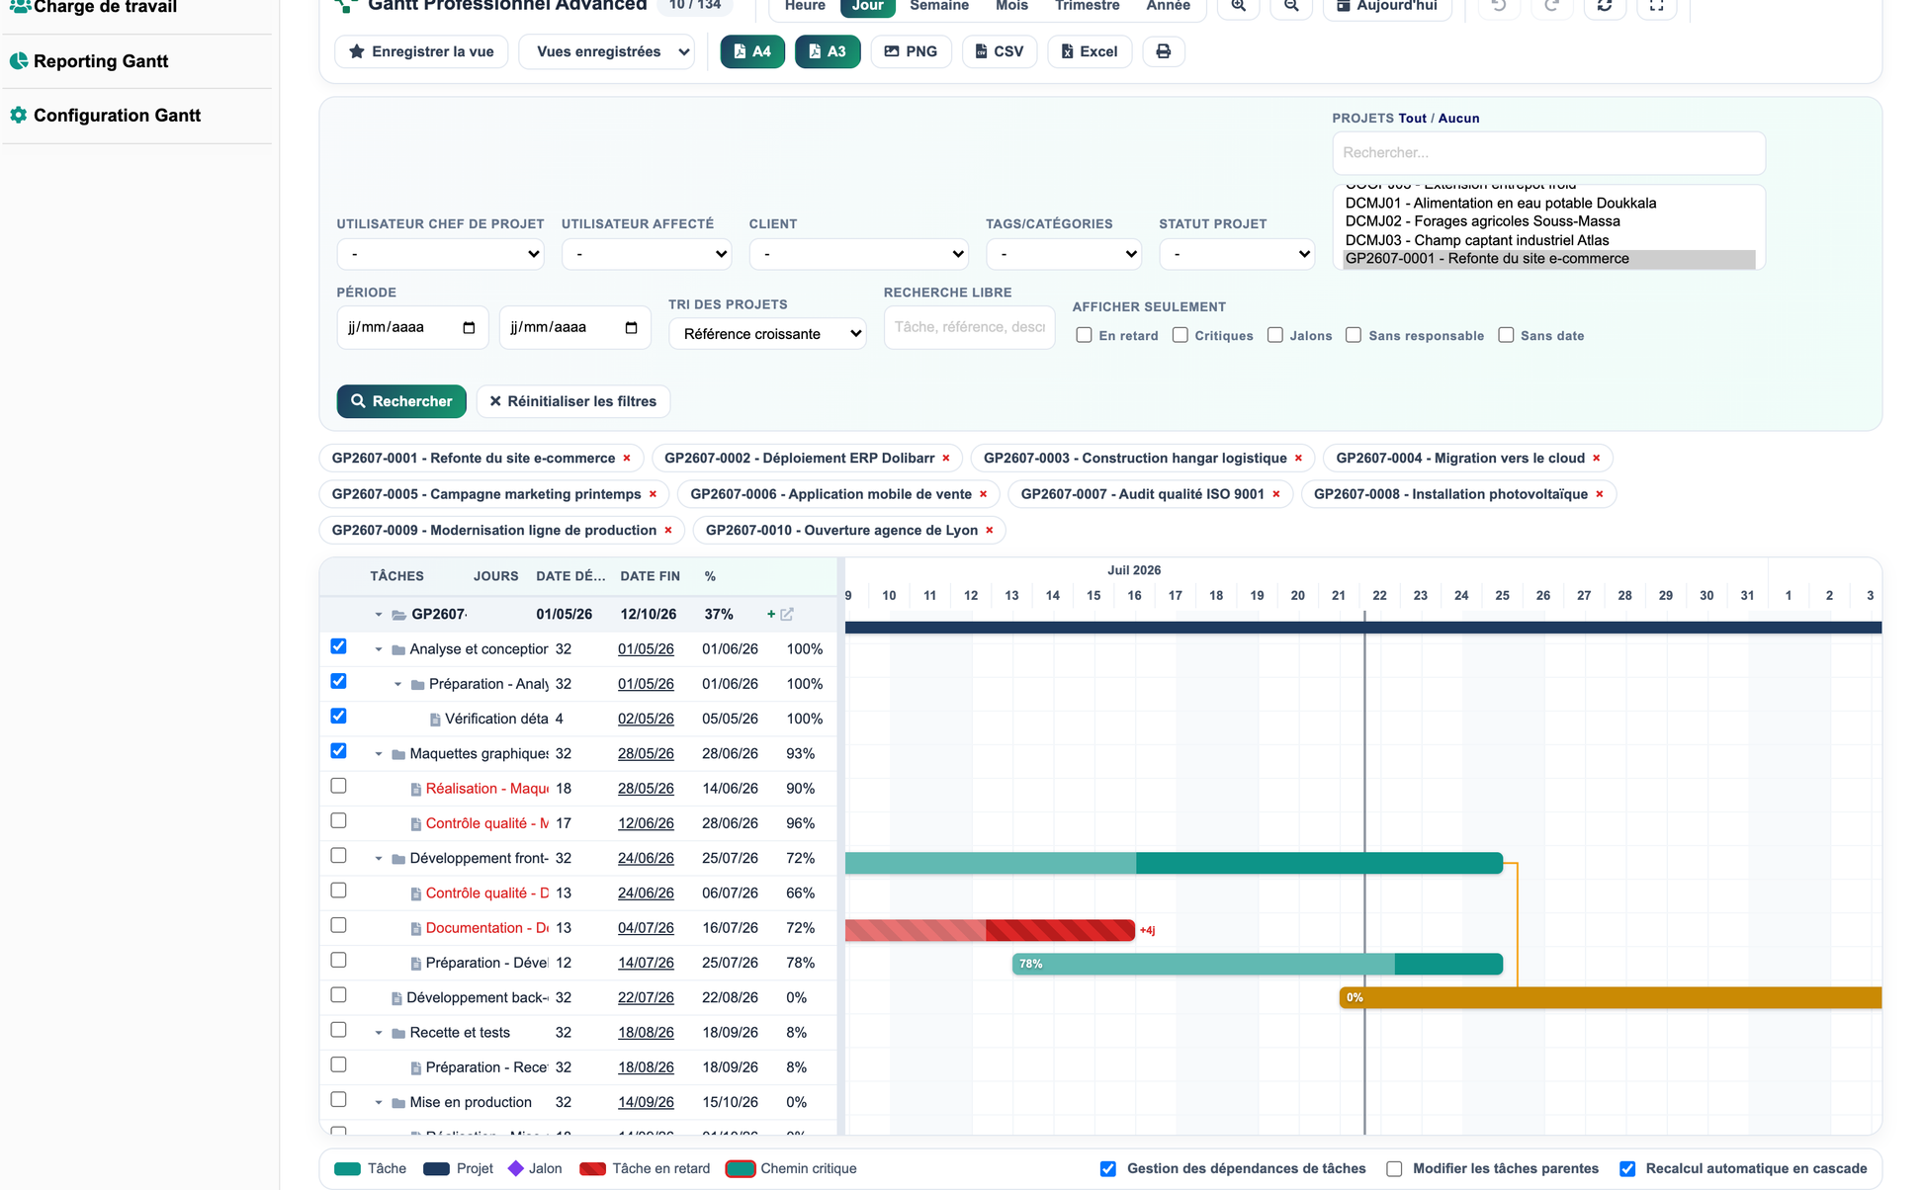This screenshot has height=1190, width=1924.
Task: Click the print icon button
Action: [1164, 51]
